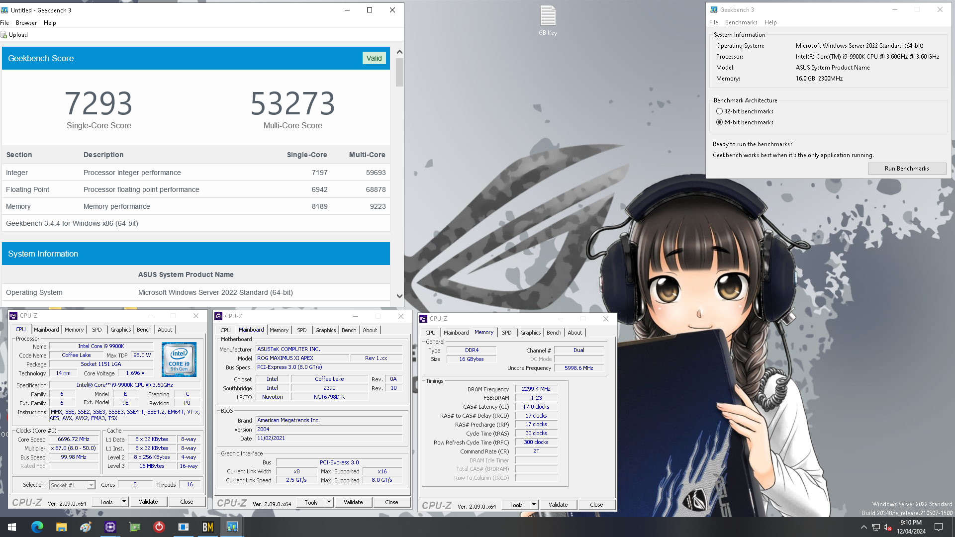
Task: Open the notification center
Action: (939, 527)
